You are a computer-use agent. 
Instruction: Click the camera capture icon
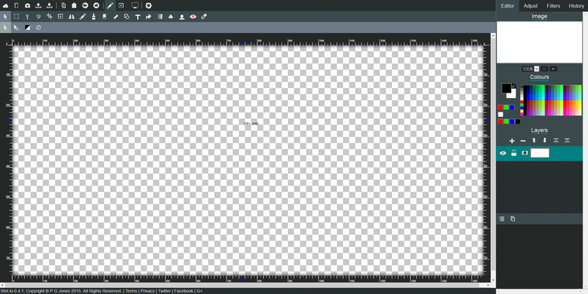(27, 5)
